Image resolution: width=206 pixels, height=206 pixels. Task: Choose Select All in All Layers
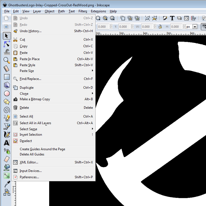tap(54, 123)
